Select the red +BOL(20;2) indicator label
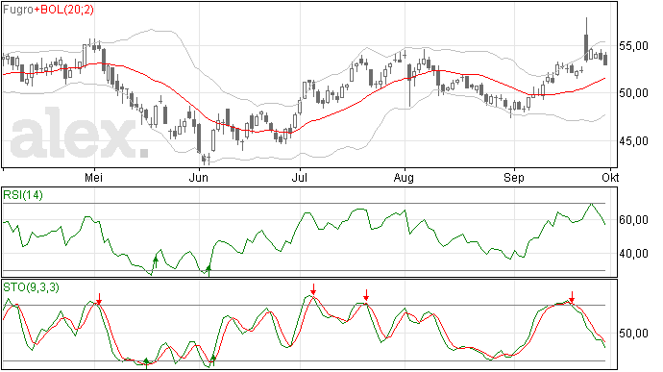663x372 pixels. click(x=63, y=10)
